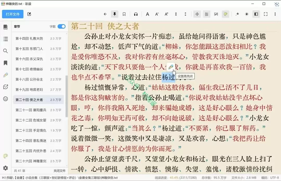Click the brightness sun icon in toolbar
This screenshot has height=181, width=281.
[247, 14]
